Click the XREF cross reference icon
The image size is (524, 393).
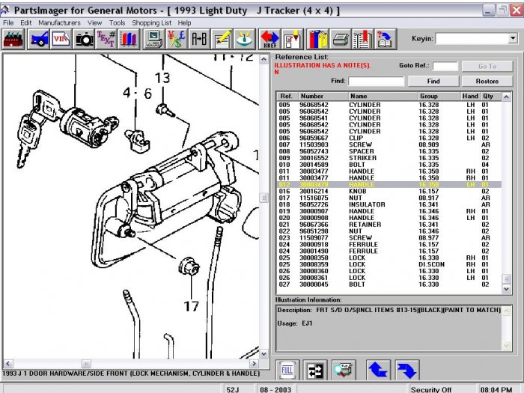point(269,39)
